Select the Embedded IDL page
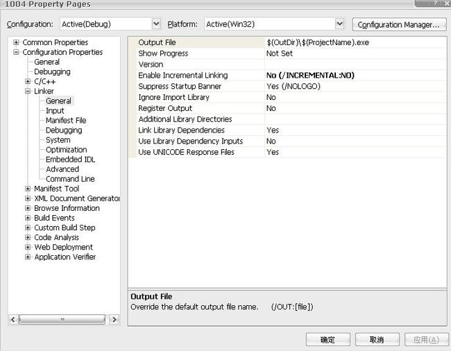This screenshot has width=451, height=351. (70, 160)
